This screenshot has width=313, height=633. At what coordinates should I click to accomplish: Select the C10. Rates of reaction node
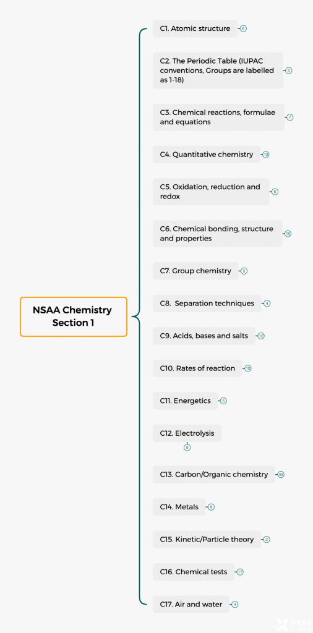(x=197, y=368)
